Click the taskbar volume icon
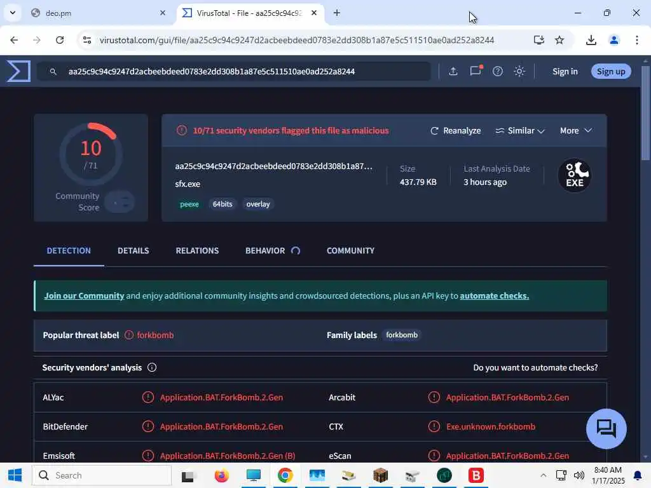This screenshot has width=651, height=488. pyautogui.click(x=579, y=475)
